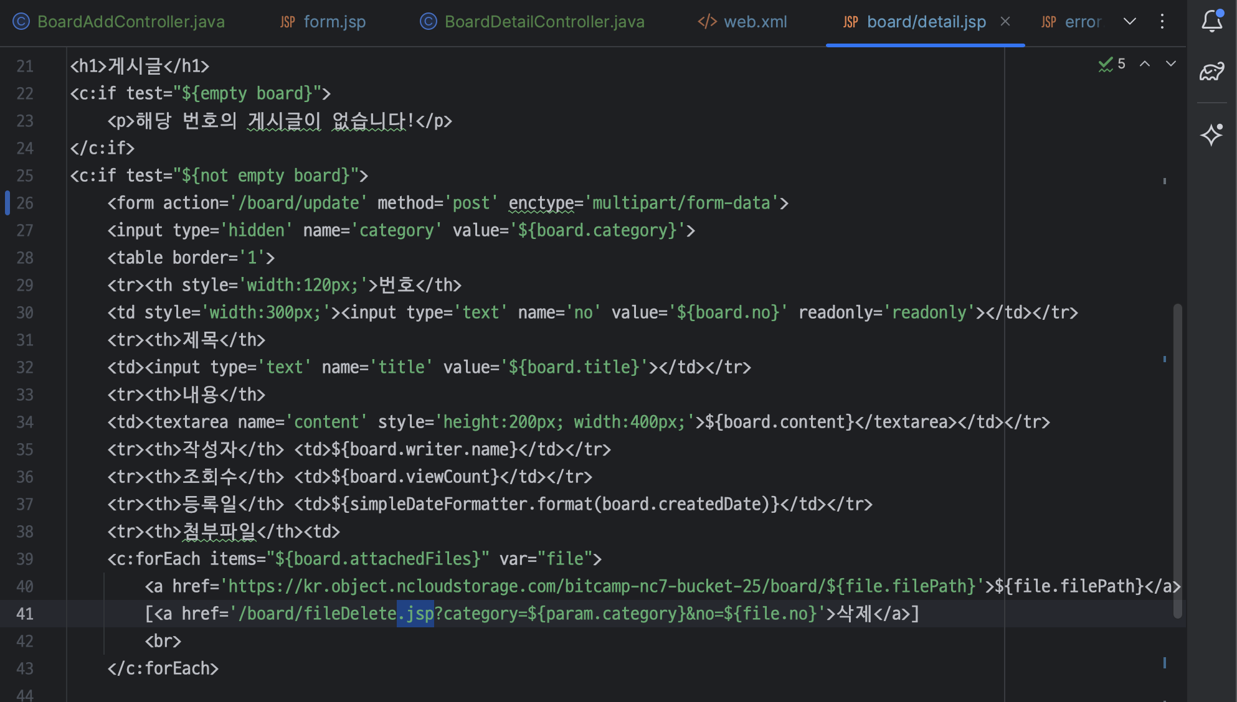Switch to web.xml tab
Image resolution: width=1237 pixels, height=702 pixels.
[x=754, y=22]
